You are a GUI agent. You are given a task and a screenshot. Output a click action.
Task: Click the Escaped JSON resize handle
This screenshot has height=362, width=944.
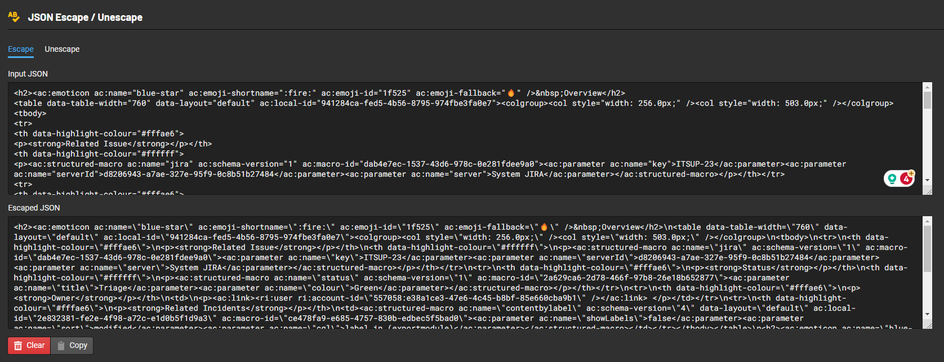point(928,325)
